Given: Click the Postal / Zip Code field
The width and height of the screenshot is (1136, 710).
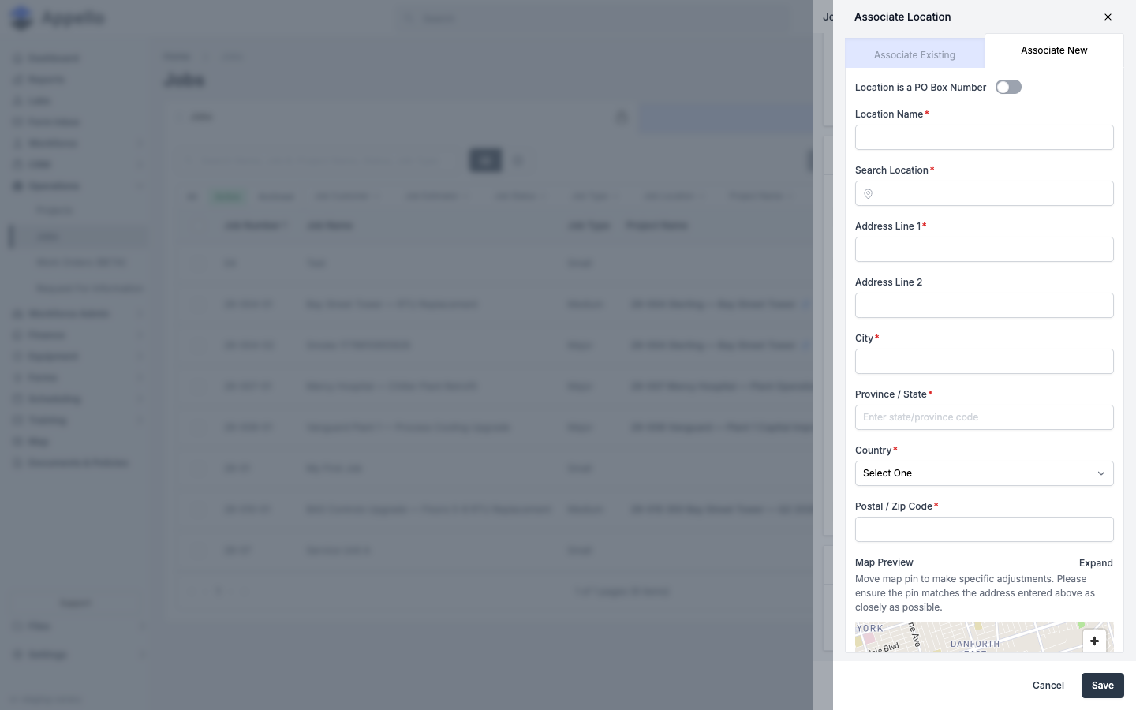Looking at the screenshot, I should click(x=985, y=529).
